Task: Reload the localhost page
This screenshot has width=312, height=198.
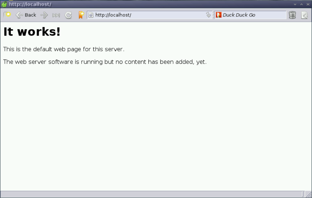Action: pos(68,15)
